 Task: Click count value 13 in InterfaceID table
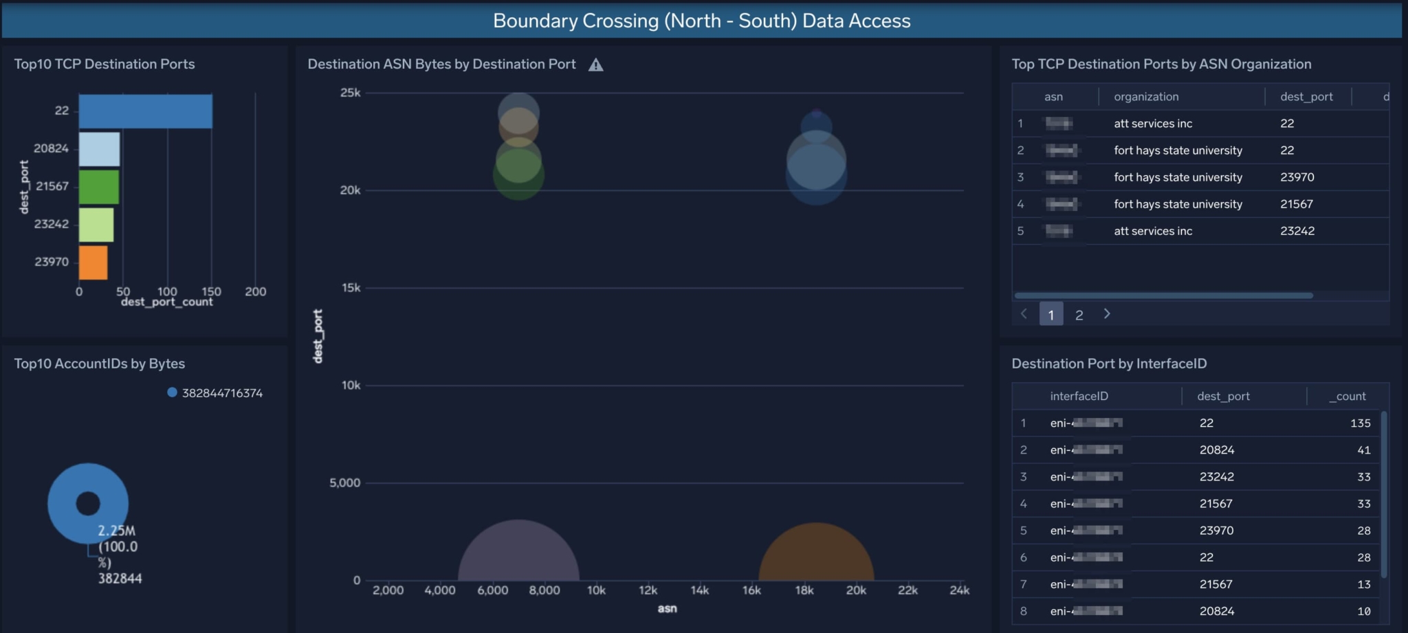[1364, 584]
